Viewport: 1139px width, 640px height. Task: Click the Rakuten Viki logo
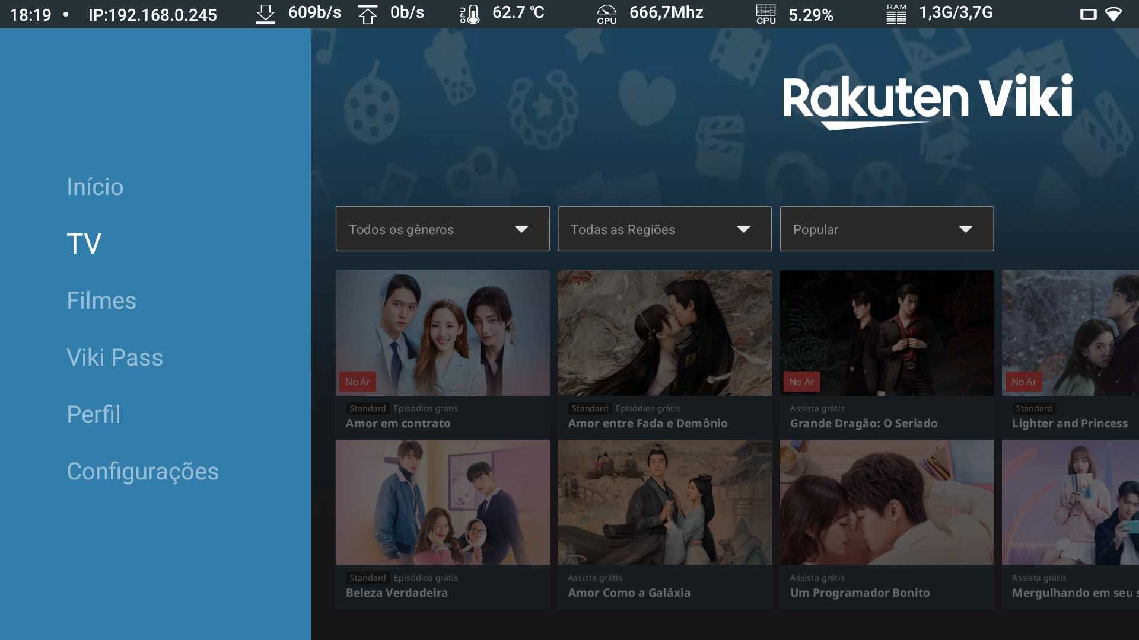(x=927, y=101)
